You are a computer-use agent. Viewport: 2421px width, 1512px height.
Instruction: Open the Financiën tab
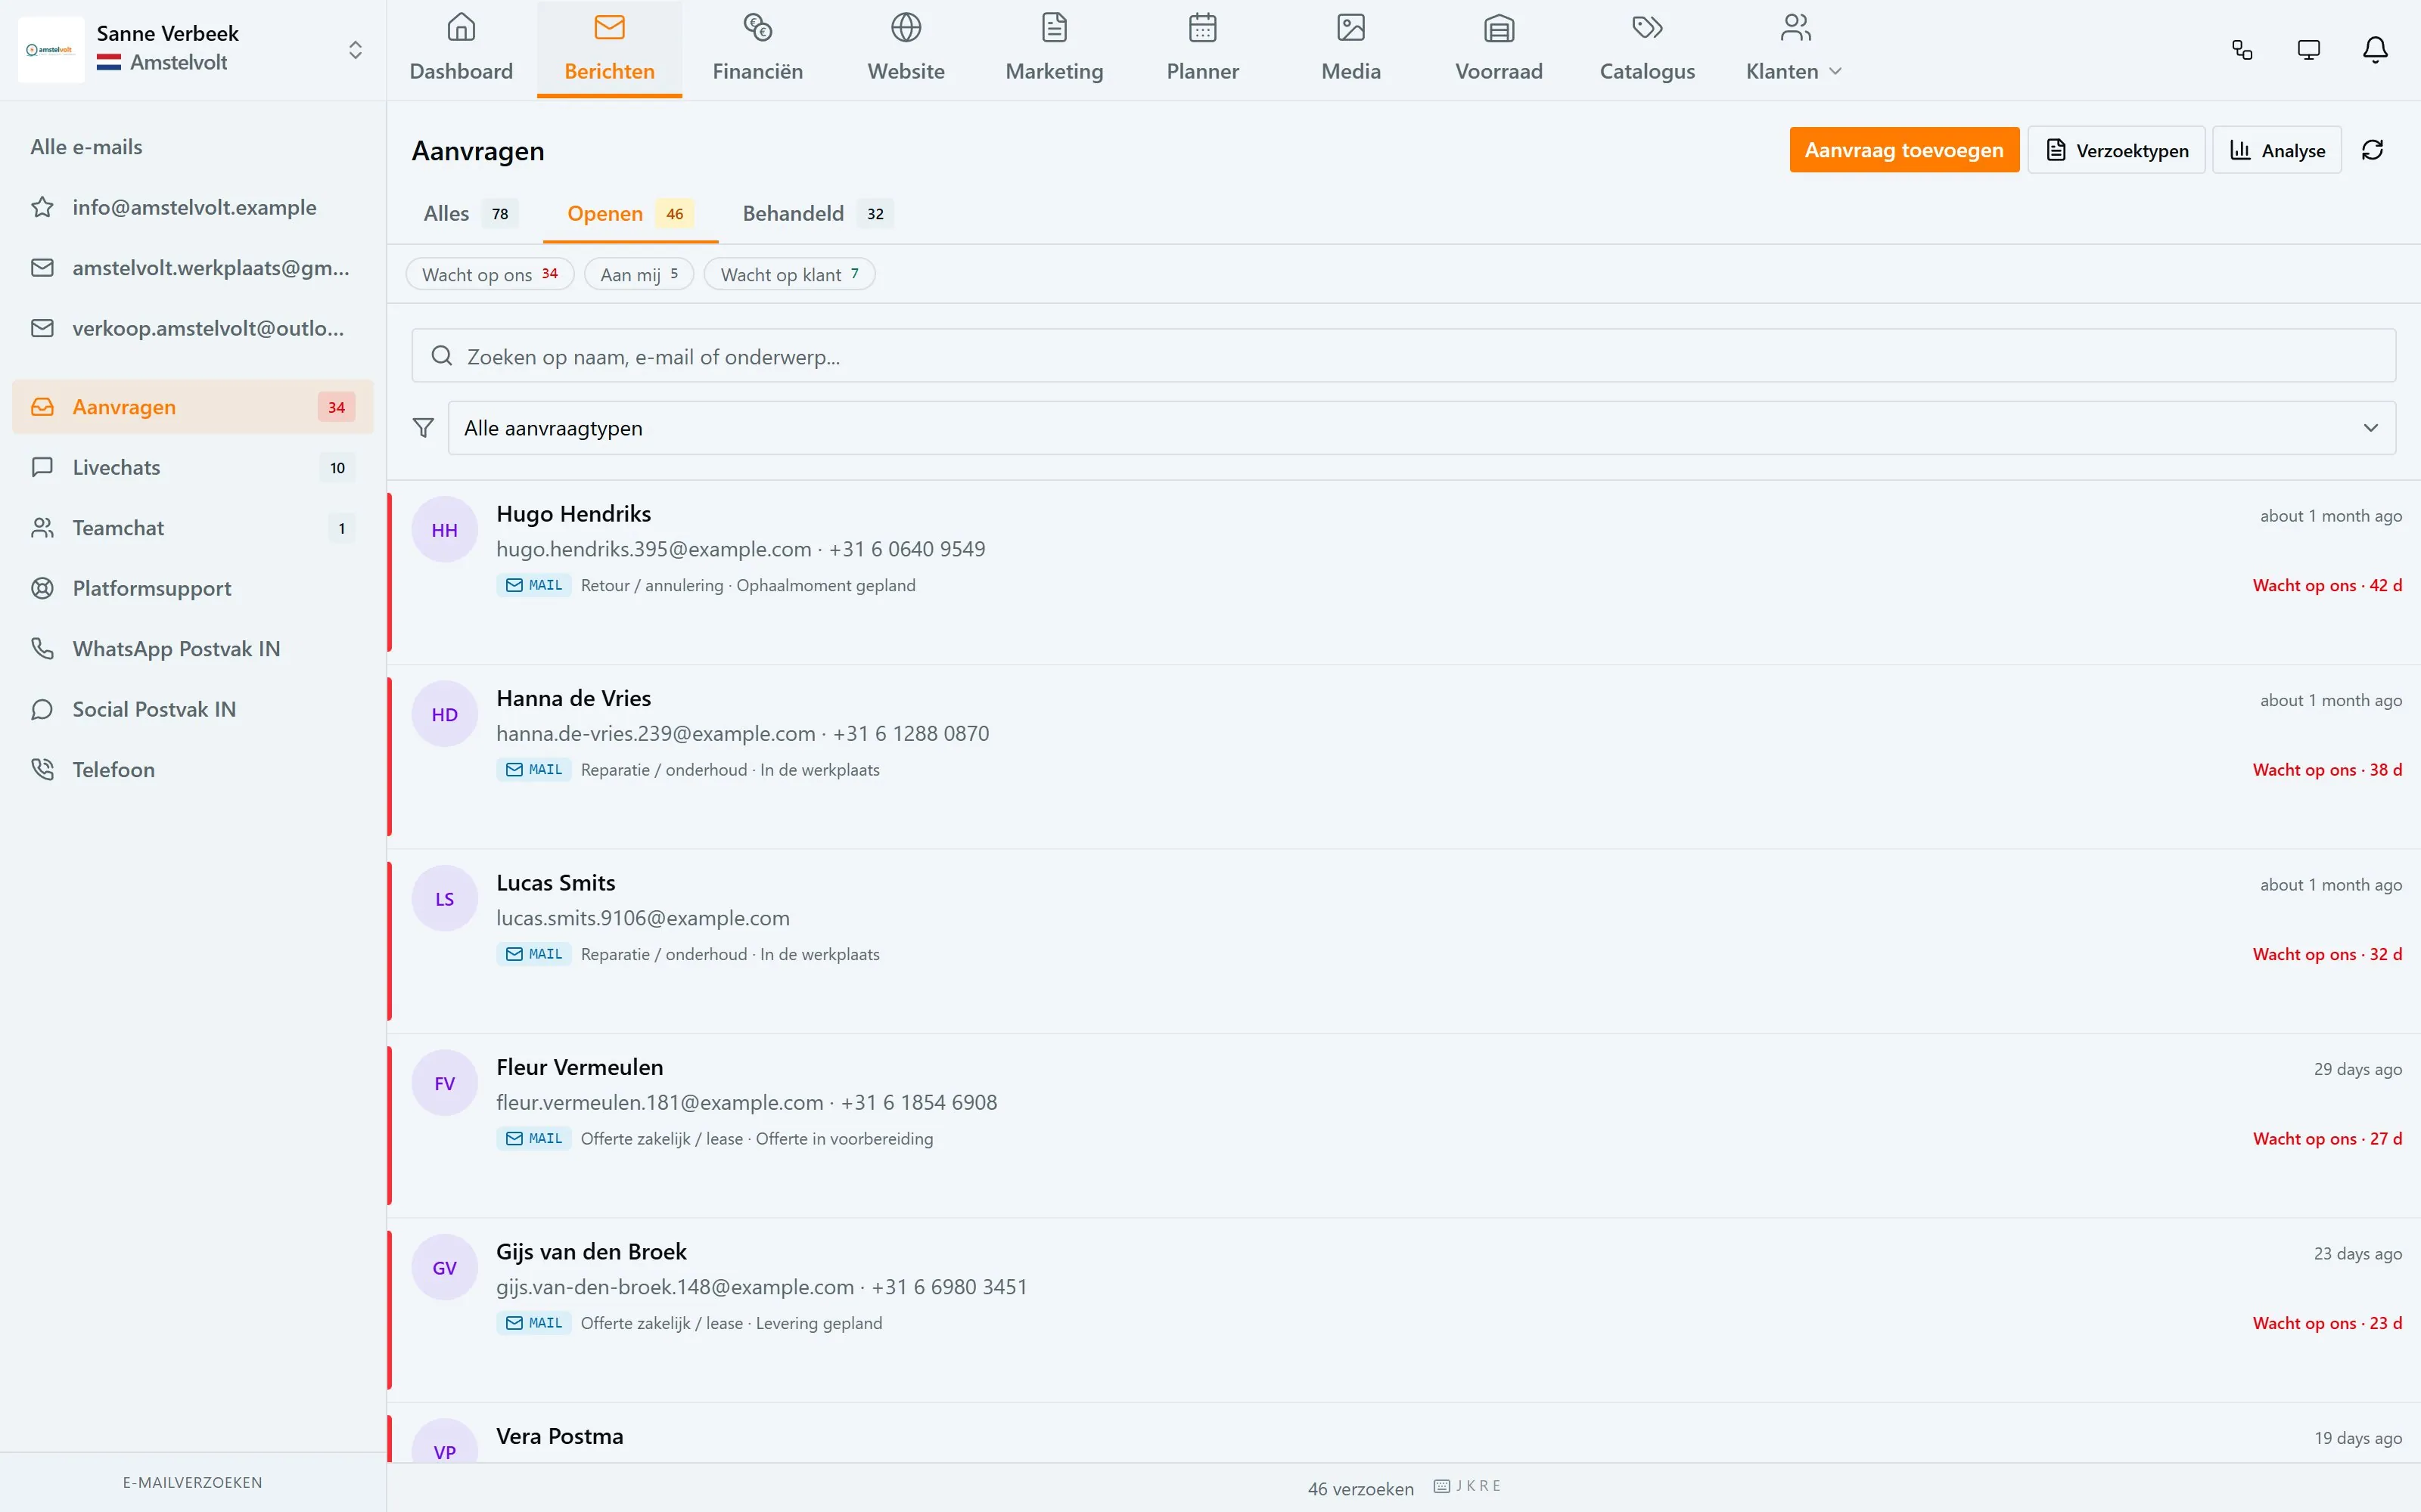click(757, 49)
